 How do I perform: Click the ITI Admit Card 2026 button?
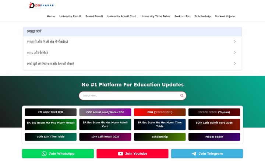coord(51,112)
